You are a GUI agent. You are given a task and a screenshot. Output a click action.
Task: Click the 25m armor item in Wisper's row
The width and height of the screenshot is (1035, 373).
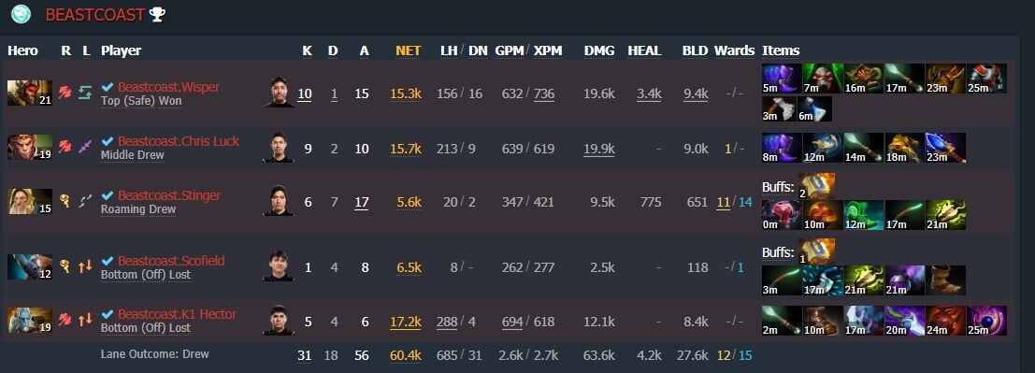click(986, 79)
